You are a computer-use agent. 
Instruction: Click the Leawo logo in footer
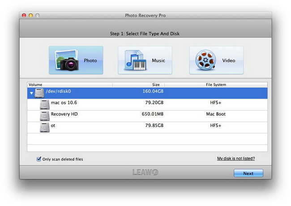coord(145,172)
